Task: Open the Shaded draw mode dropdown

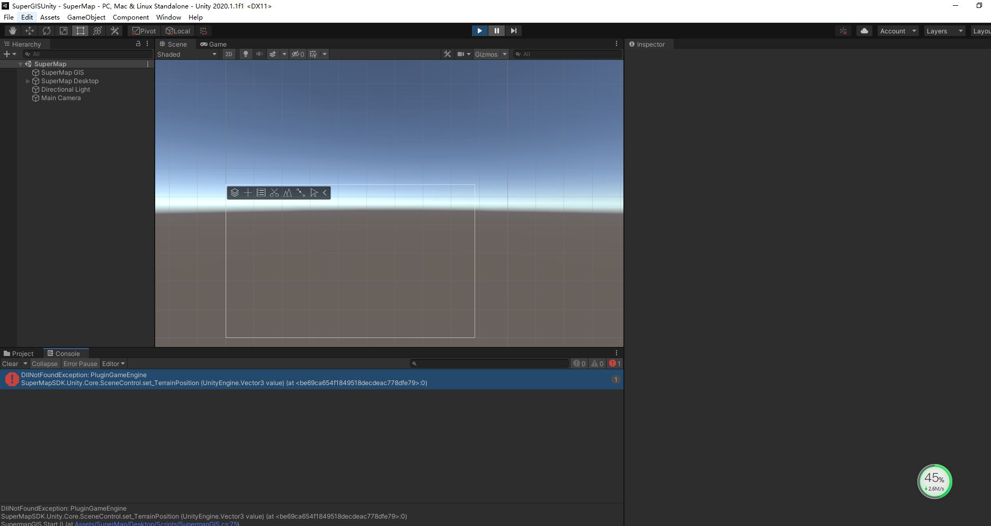Action: [187, 54]
